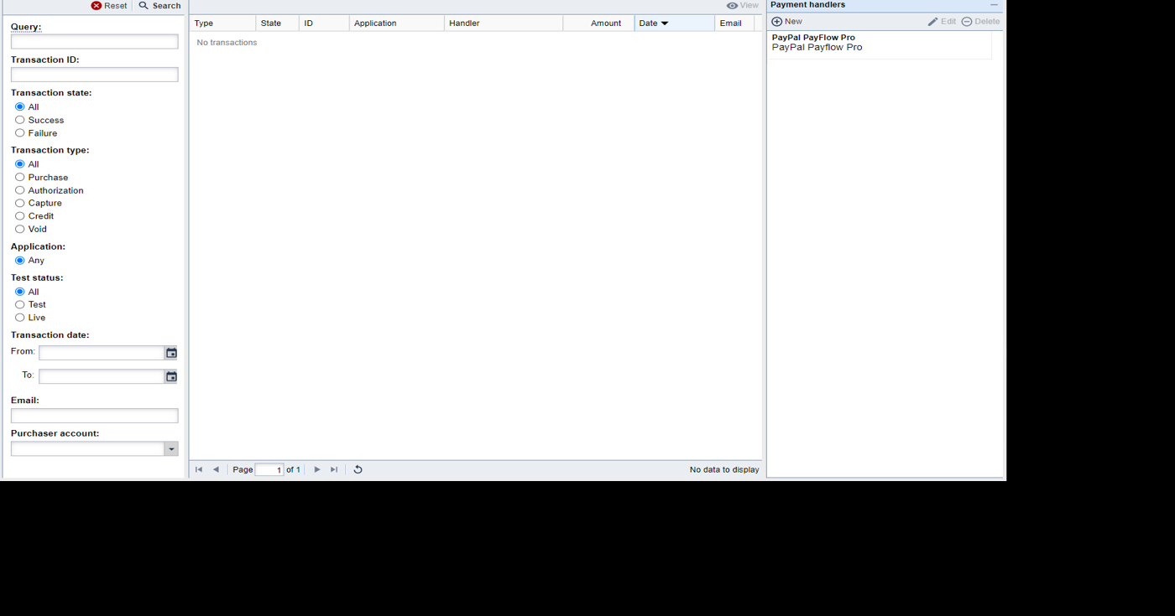1175x616 pixels.
Task: Choose Live test status
Action: tap(20, 318)
